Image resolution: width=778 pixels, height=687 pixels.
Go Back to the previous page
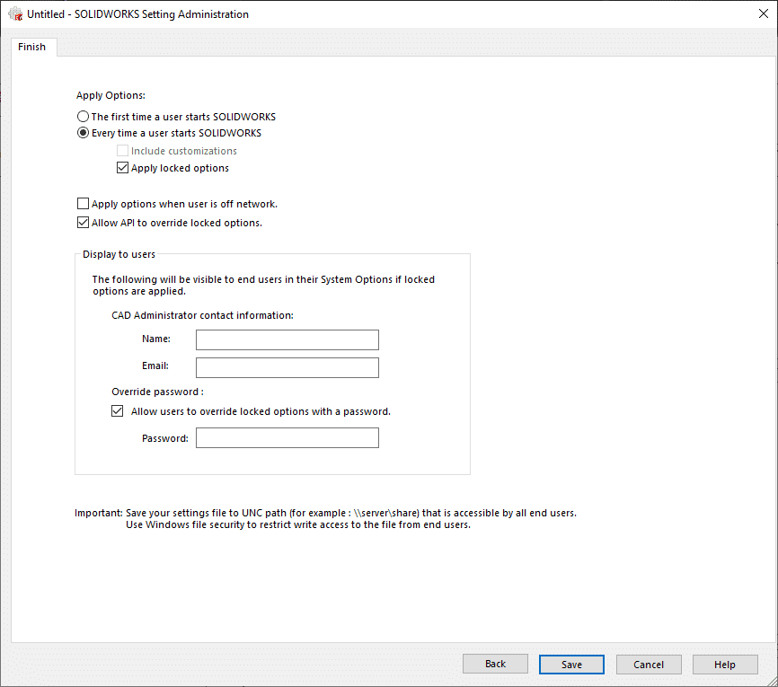(x=495, y=665)
